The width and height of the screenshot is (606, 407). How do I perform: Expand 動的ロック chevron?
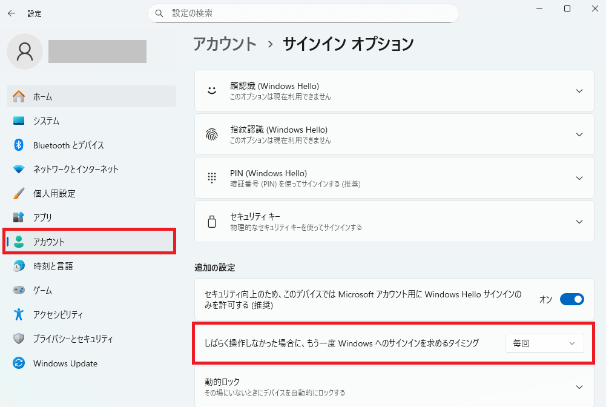click(x=579, y=387)
